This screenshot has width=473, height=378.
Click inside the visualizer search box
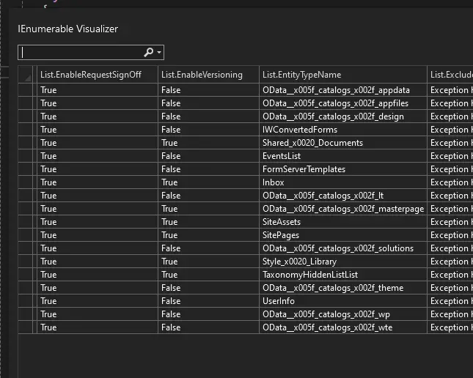tap(81, 53)
